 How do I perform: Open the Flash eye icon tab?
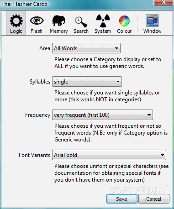pyautogui.click(x=37, y=23)
